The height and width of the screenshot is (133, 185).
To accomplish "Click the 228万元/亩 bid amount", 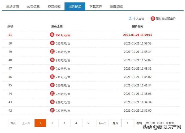I will [x=63, y=102].
